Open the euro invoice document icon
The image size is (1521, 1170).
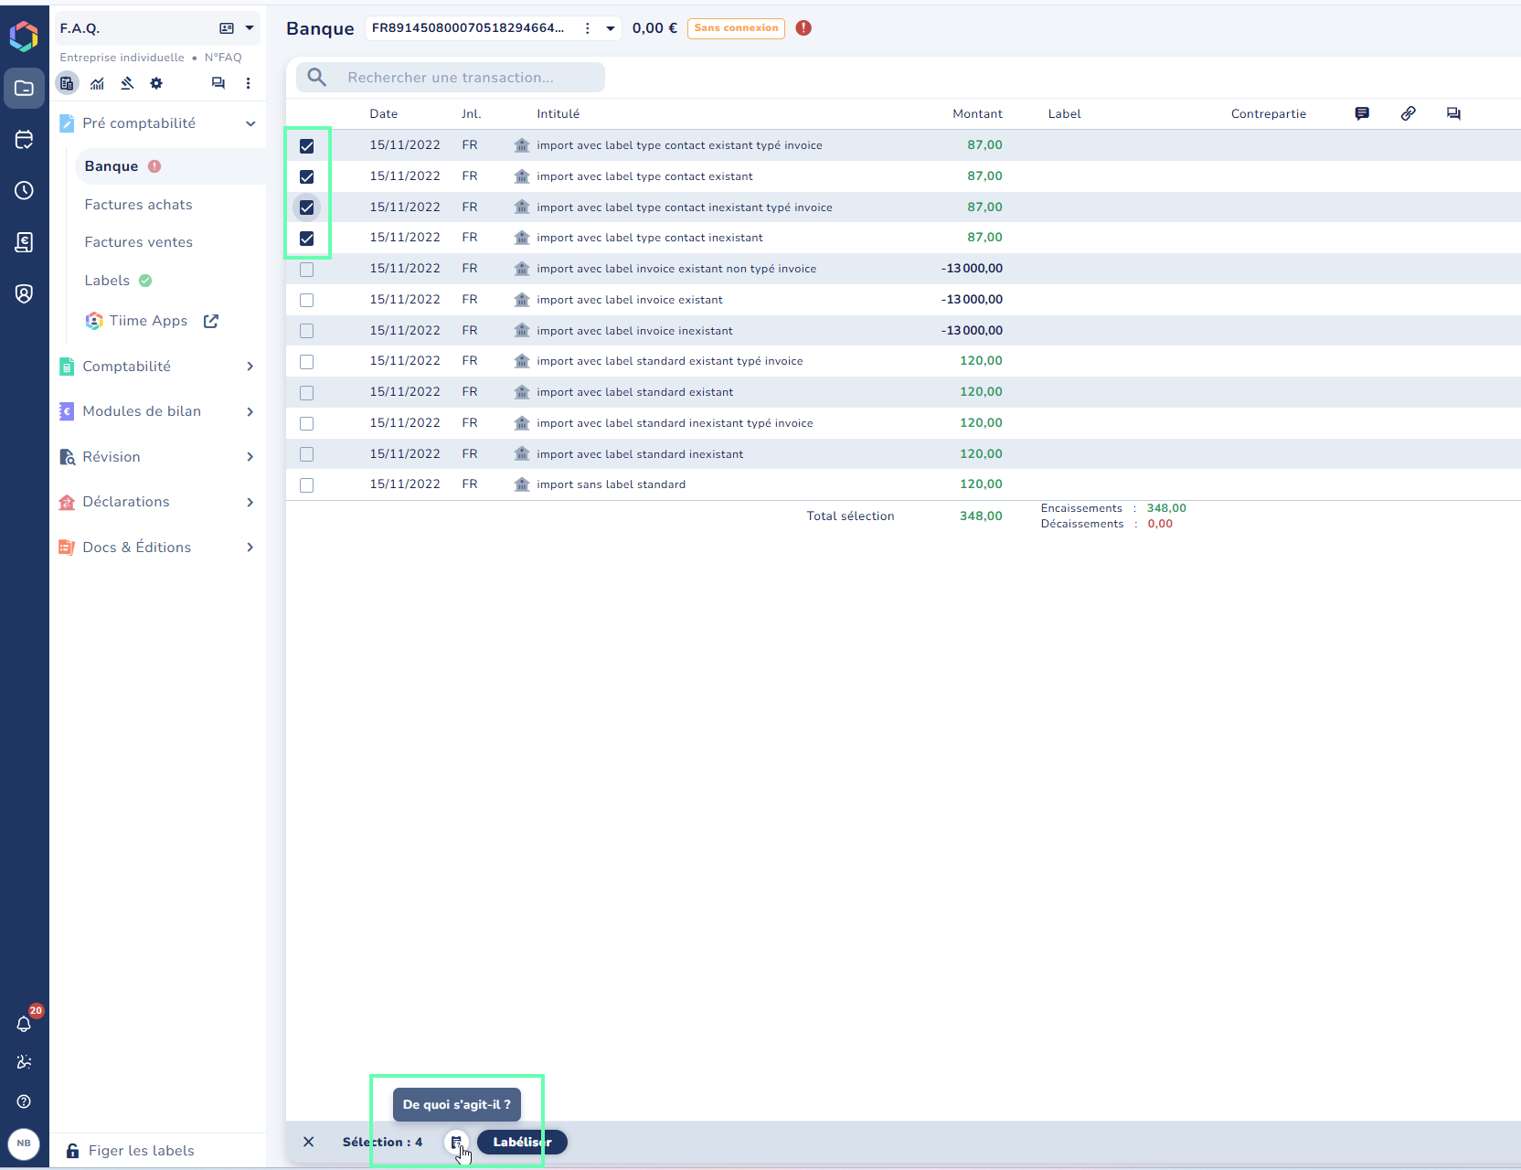tap(25, 241)
